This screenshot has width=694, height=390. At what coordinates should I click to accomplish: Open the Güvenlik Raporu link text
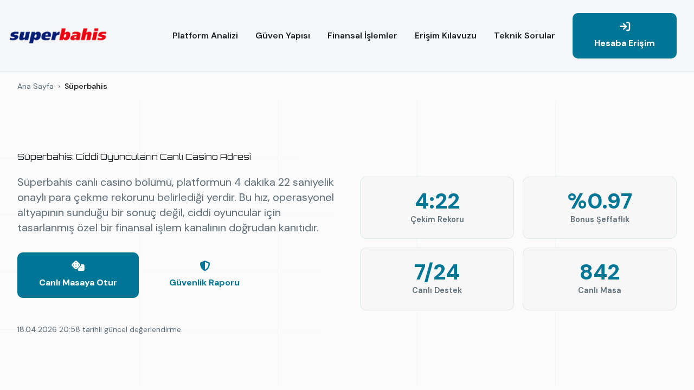[x=204, y=283]
